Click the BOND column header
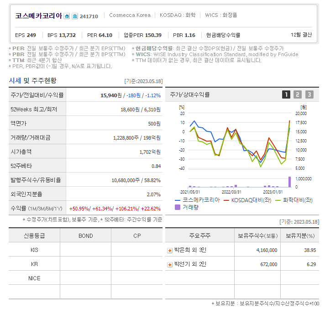Viewport: 325px width, 309px height. pyautogui.click(x=86, y=236)
